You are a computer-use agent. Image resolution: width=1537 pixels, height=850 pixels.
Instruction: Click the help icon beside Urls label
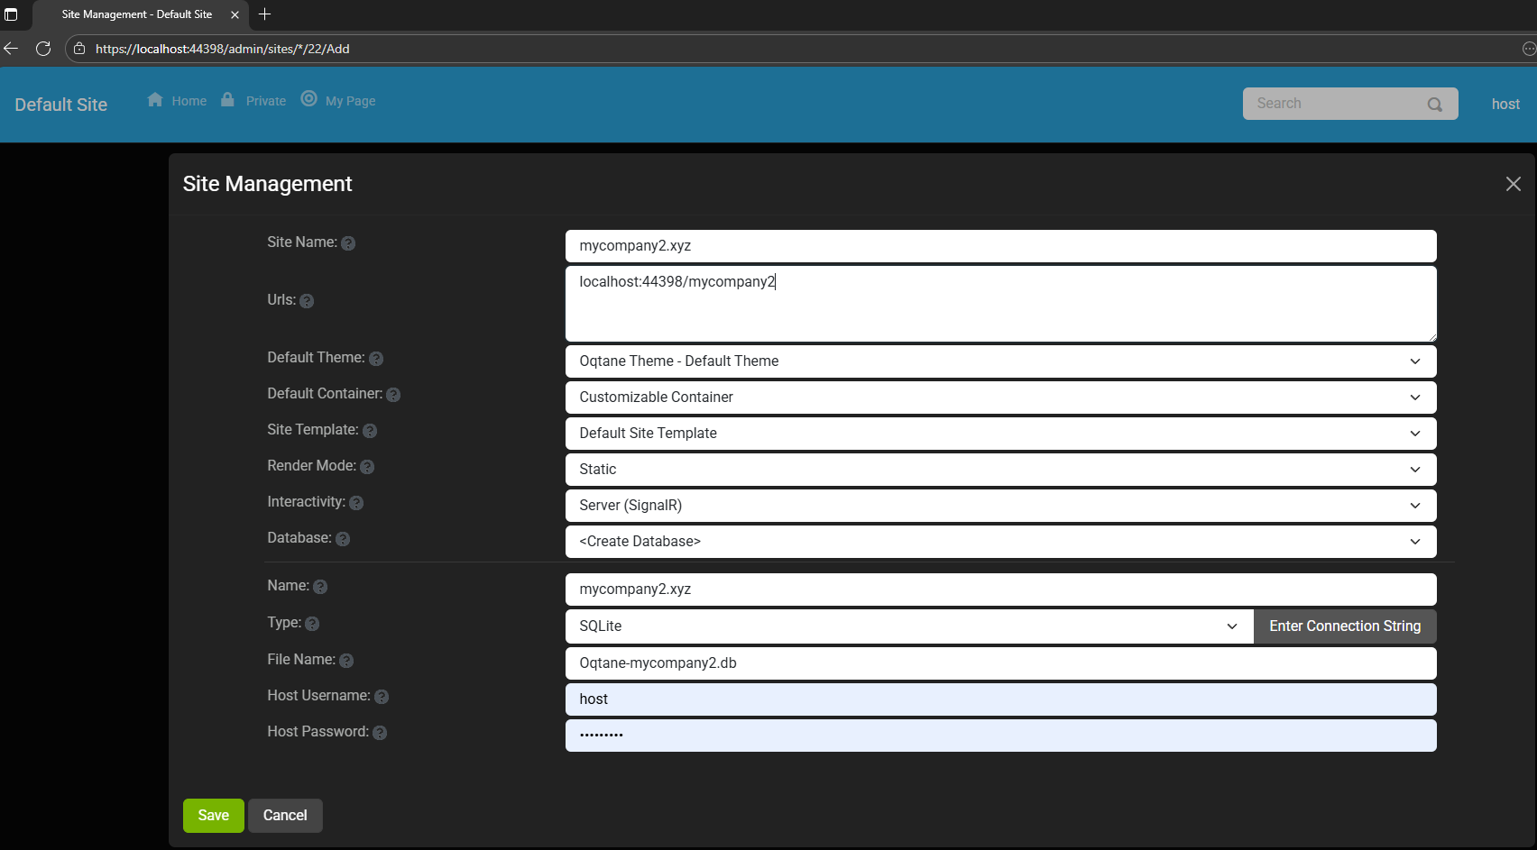coord(307,301)
